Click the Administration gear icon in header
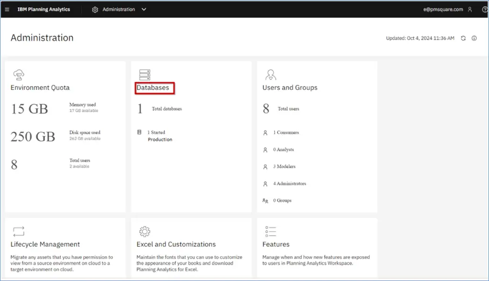489x281 pixels. pos(95,10)
